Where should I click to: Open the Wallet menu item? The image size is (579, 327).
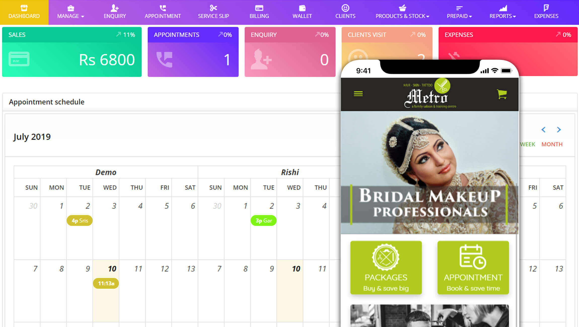pos(302,12)
